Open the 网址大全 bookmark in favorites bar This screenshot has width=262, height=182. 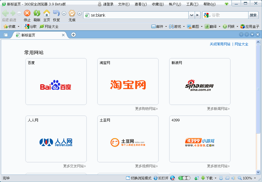coord(49,26)
